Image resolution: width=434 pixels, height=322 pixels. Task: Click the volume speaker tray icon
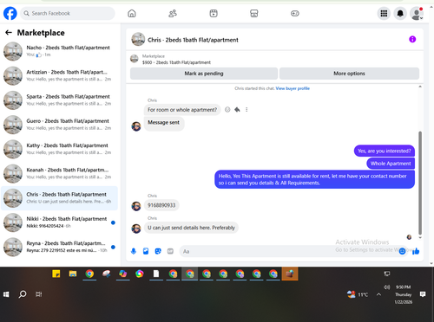coord(387,287)
